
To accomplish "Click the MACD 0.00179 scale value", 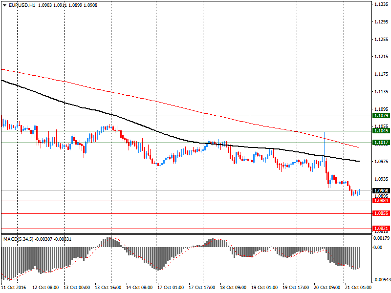I will point(381,238).
